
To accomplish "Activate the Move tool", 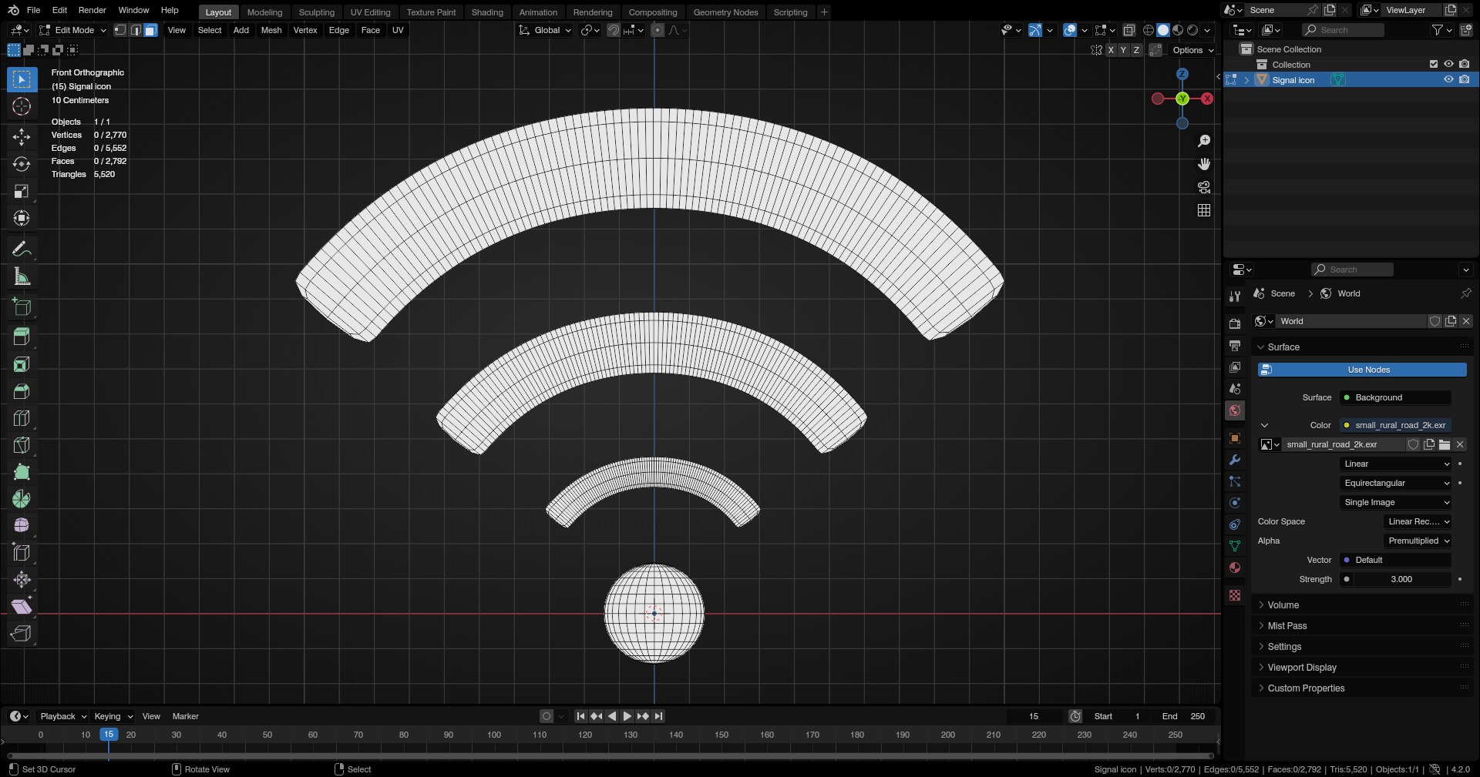I will click(22, 137).
